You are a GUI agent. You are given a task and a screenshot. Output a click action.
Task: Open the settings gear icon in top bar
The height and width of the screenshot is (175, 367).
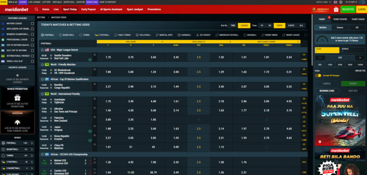pos(341,2)
